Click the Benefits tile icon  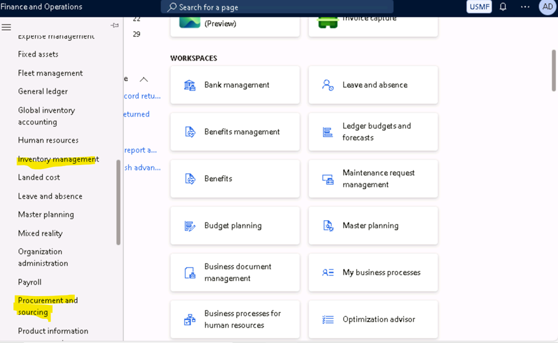(190, 179)
